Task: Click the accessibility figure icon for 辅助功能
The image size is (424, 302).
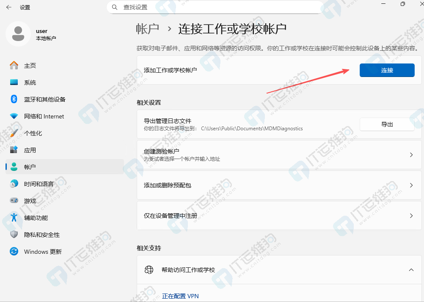Action: pos(14,217)
